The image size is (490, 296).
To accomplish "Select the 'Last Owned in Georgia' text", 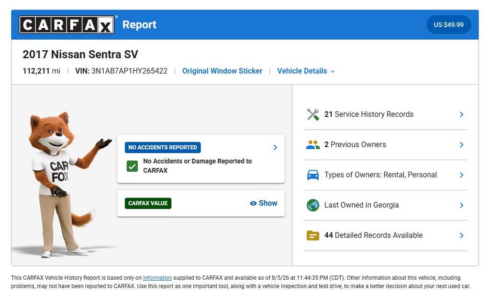I will (362, 205).
